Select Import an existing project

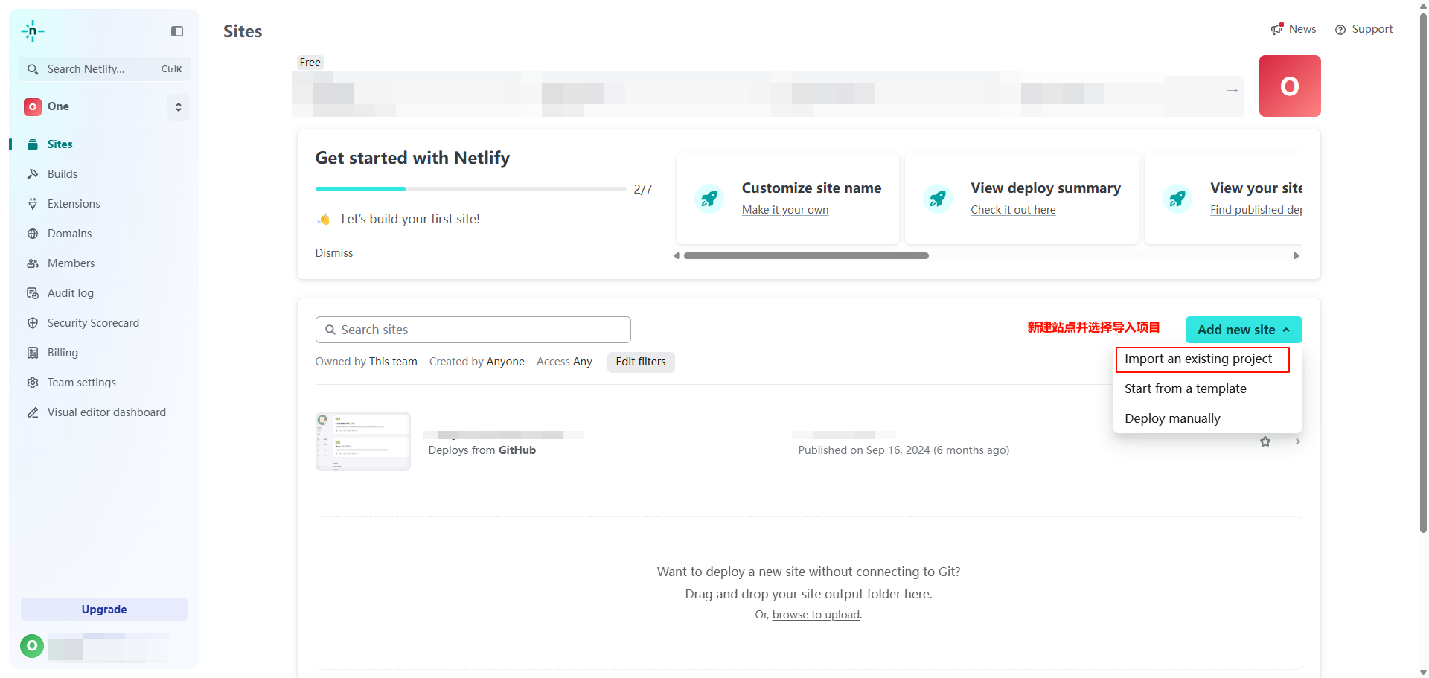coord(1198,359)
